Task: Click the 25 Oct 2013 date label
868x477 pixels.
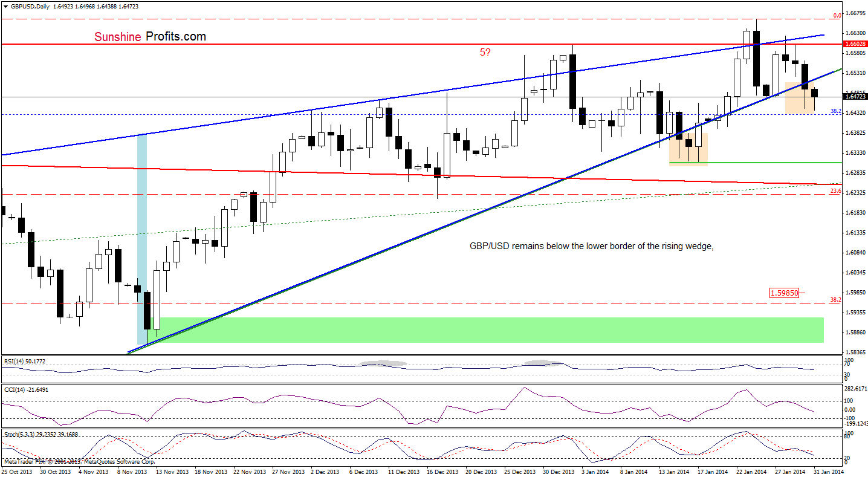Action: [16, 472]
